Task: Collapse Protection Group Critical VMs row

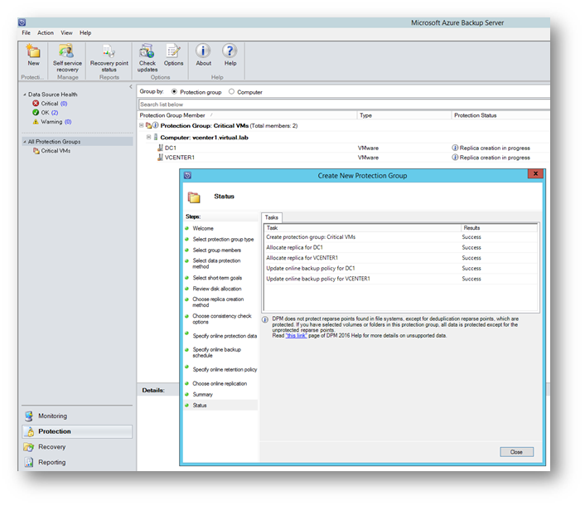Action: click(x=142, y=125)
